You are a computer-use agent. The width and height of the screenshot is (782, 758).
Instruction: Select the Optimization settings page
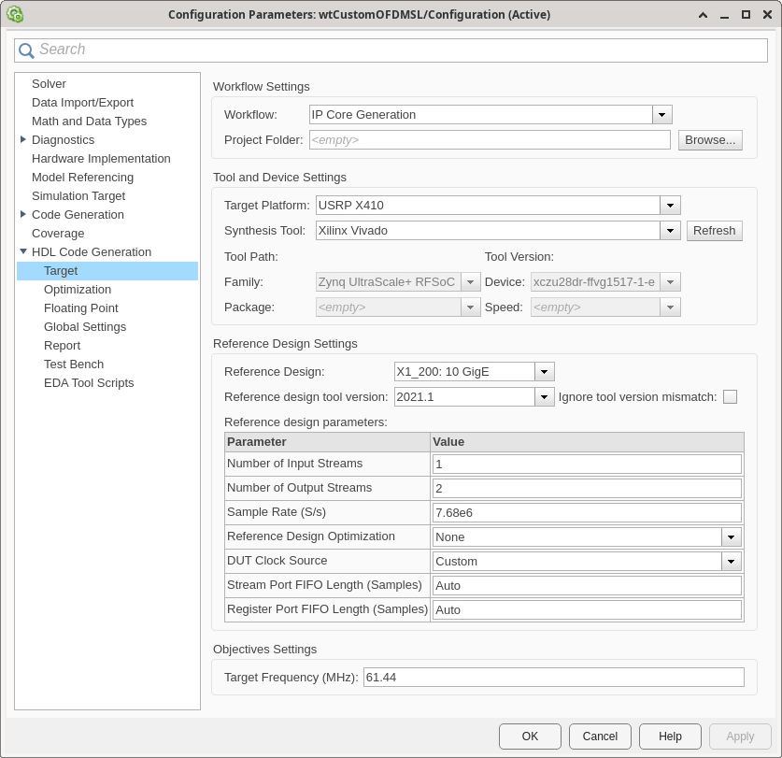click(x=77, y=289)
